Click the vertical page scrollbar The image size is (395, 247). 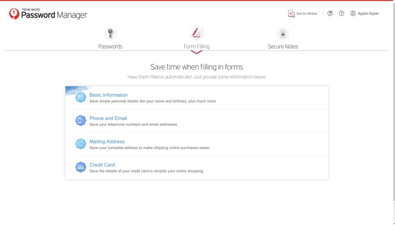(x=394, y=101)
